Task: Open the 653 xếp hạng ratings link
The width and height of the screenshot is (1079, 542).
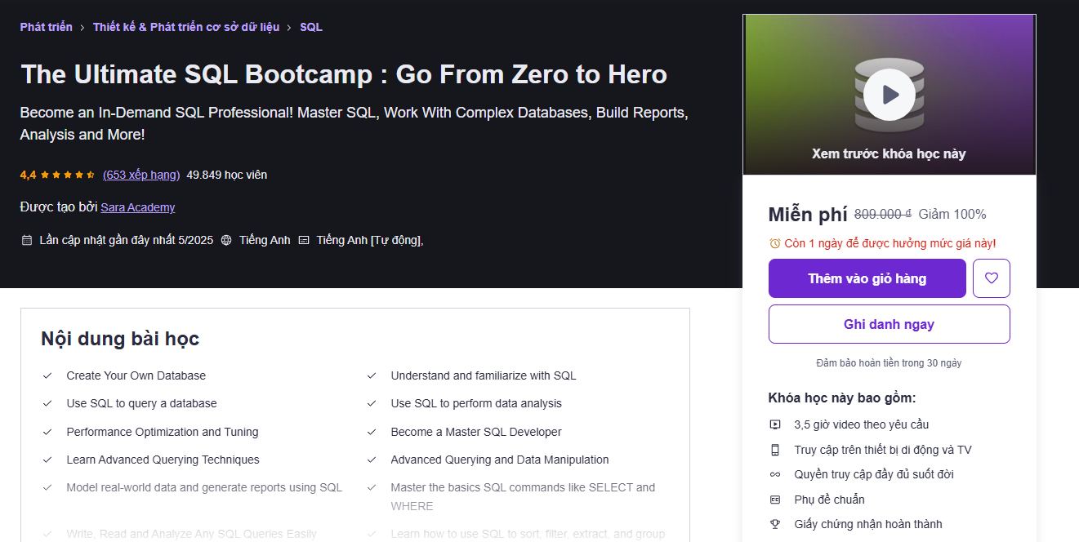Action: [141, 175]
